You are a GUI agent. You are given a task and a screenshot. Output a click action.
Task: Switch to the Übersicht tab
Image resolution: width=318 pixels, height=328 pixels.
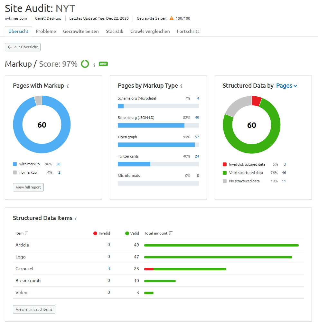18,31
